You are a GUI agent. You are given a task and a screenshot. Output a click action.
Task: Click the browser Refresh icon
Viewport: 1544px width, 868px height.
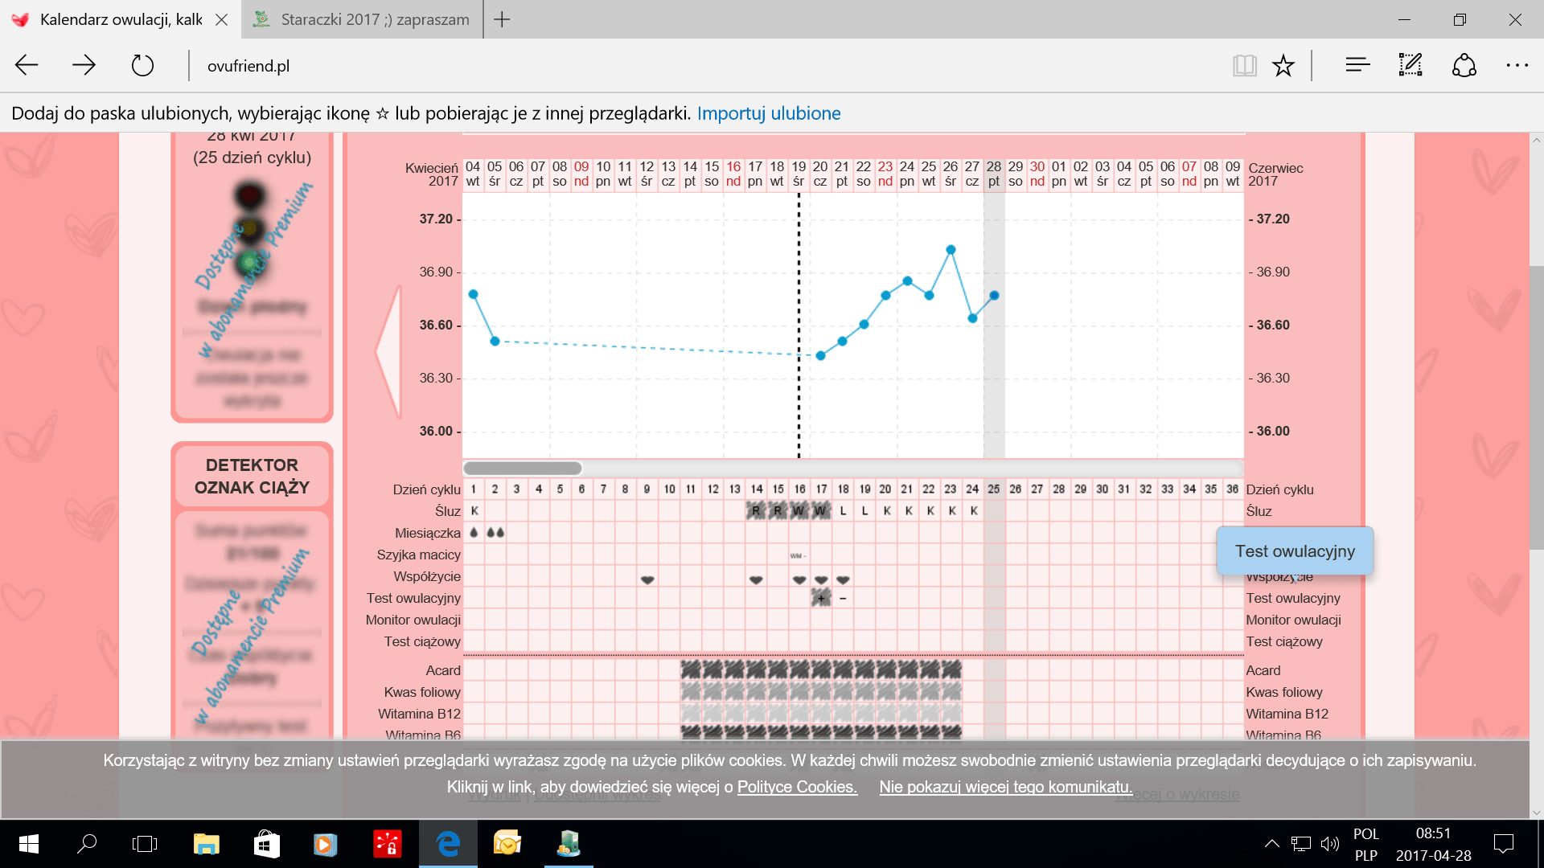coord(142,65)
